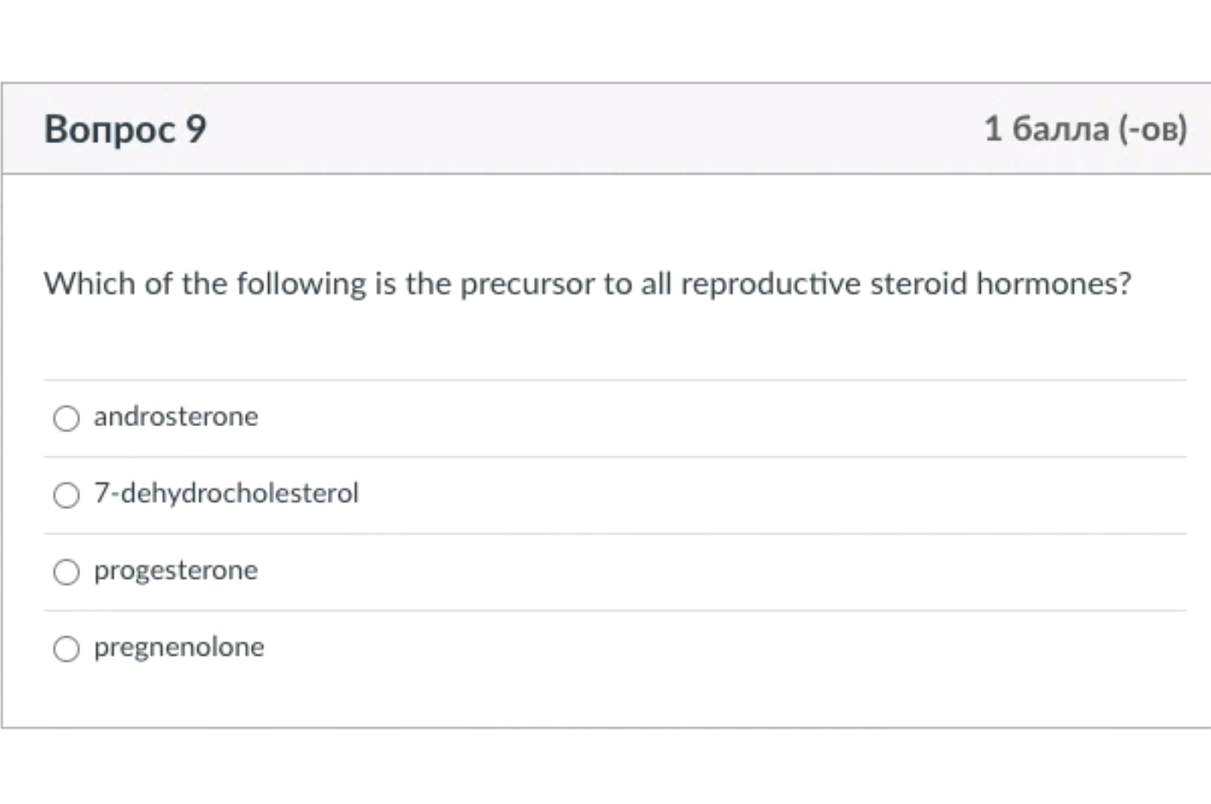
Task: Click the "progesterone" answer label
Action: coord(176,570)
